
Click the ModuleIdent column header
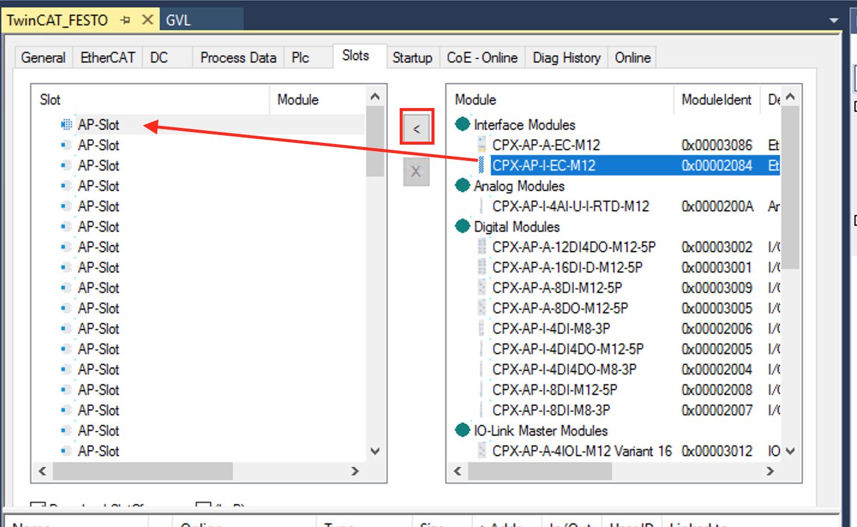717,100
